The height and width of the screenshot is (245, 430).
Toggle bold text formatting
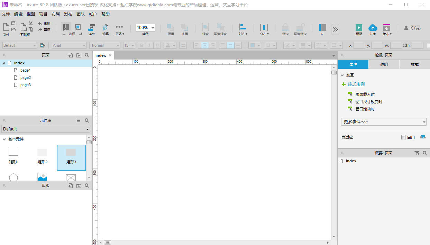click(142, 45)
